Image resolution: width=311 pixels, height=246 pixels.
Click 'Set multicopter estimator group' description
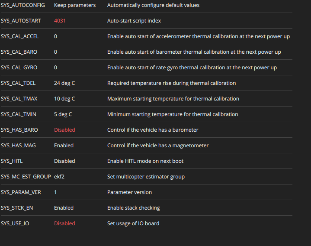tap(146, 177)
